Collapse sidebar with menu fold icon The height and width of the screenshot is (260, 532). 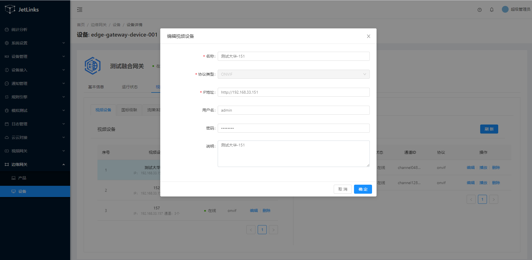point(80,10)
